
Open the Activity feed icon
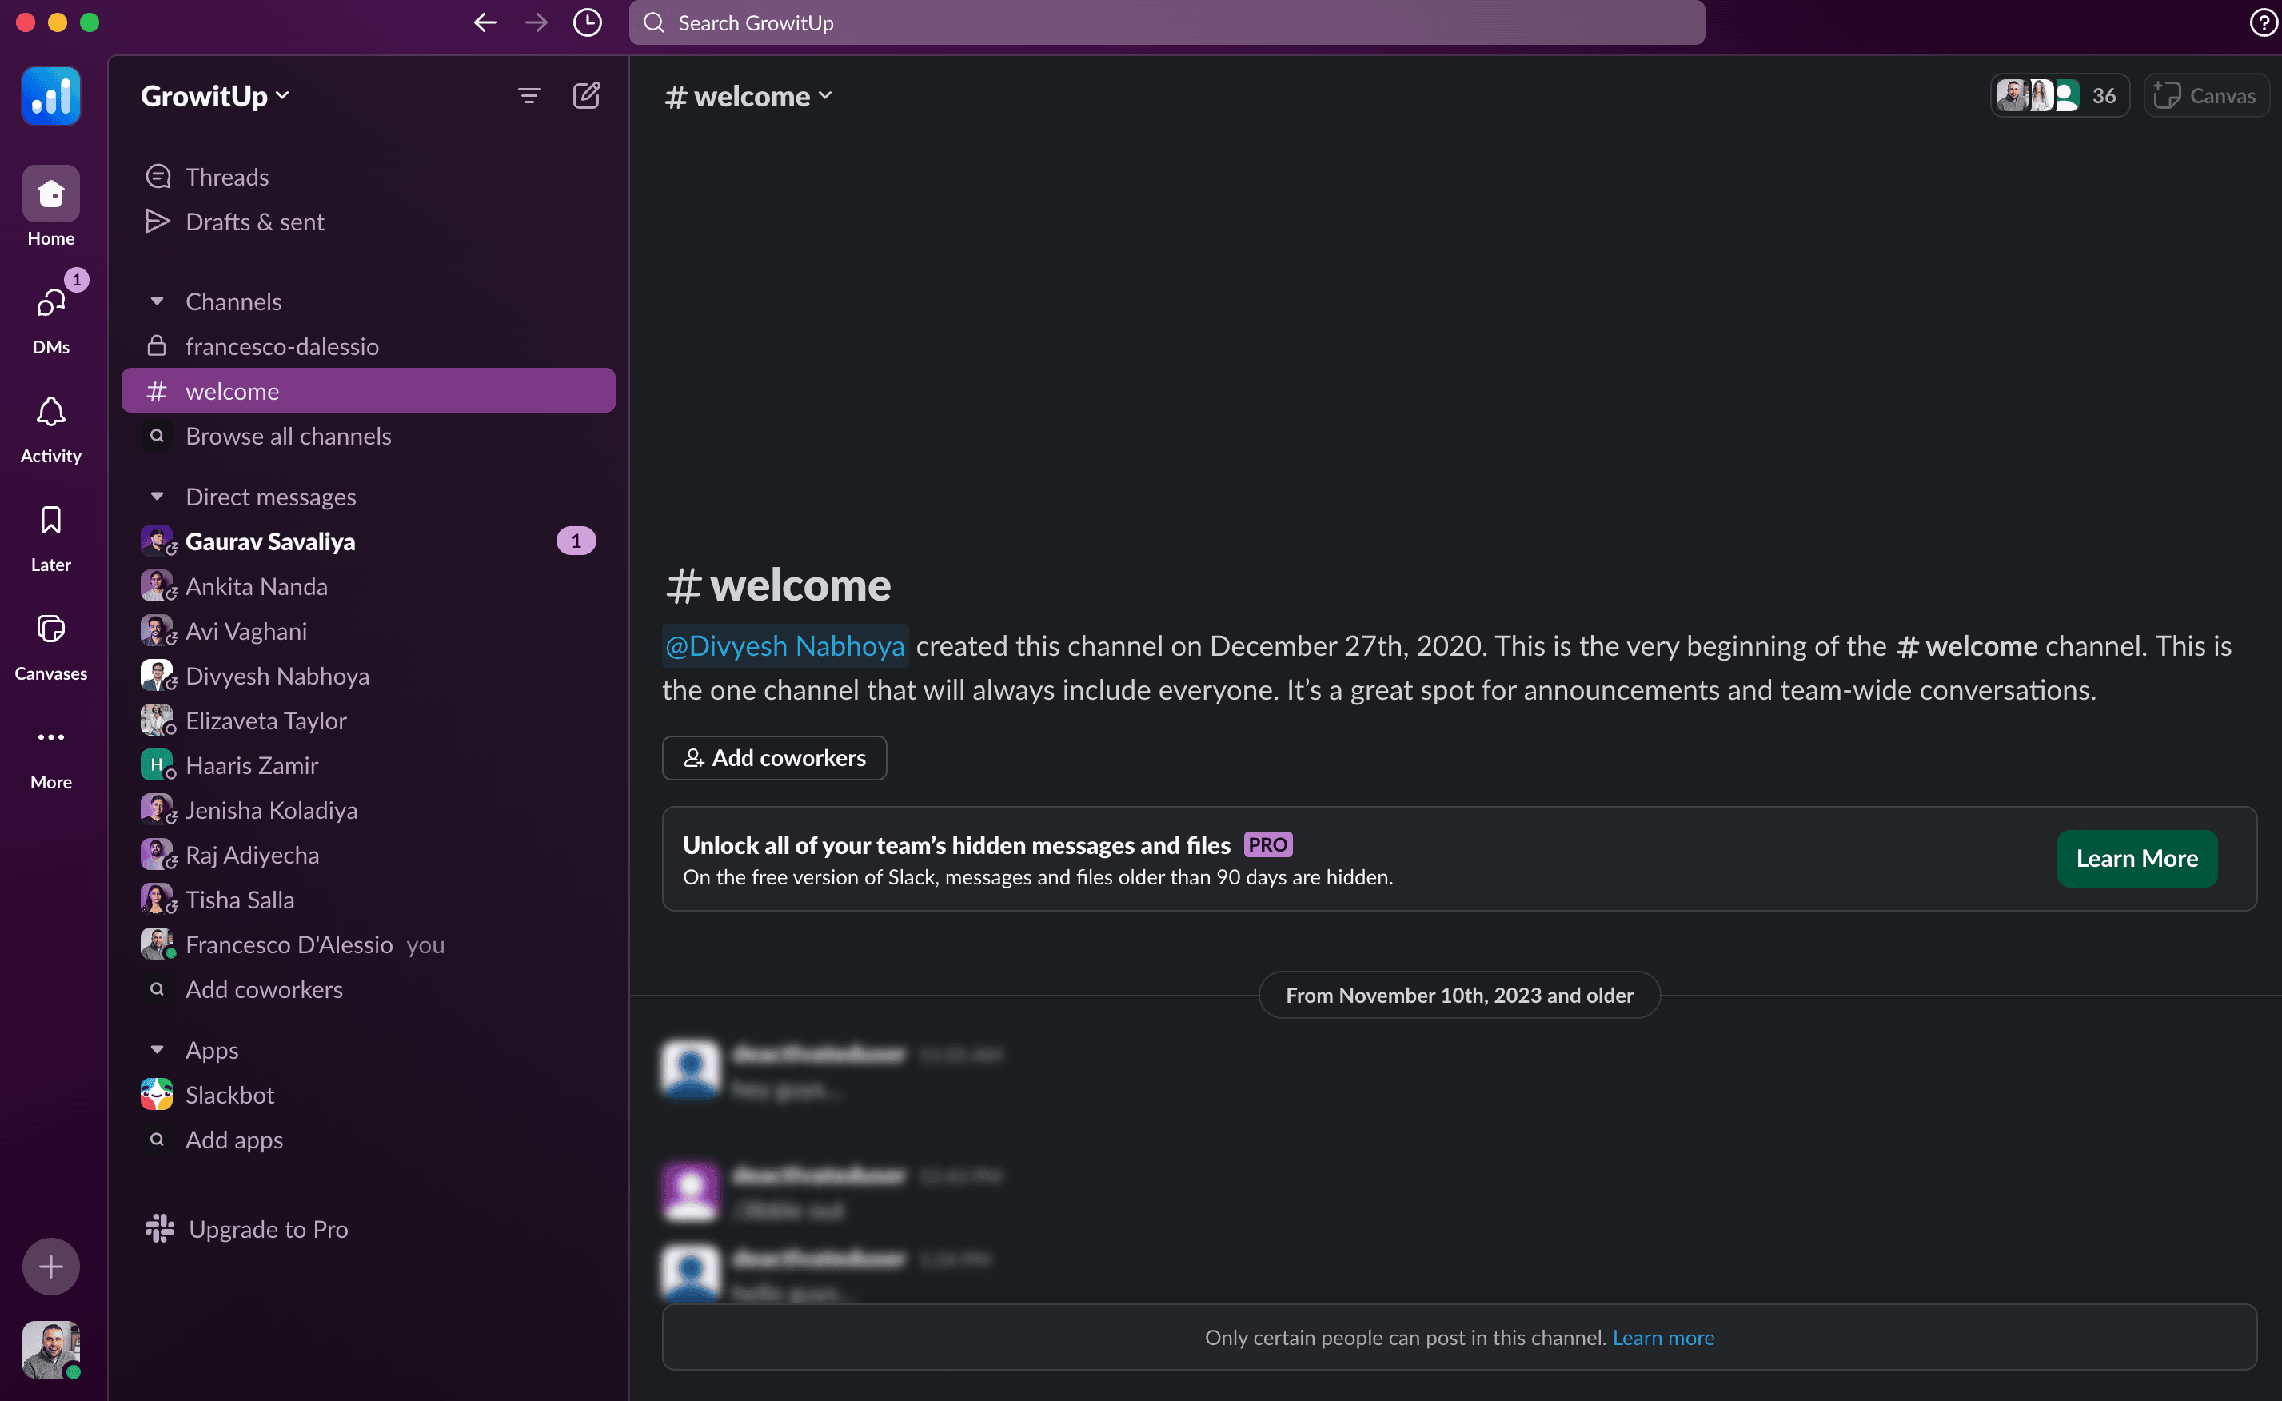(x=50, y=413)
